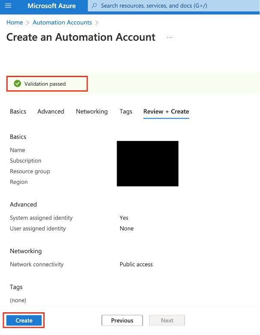Viewport: 260px width, 335px height.
Task: Click the Create an Automation Account heading
Action: [x=81, y=37]
